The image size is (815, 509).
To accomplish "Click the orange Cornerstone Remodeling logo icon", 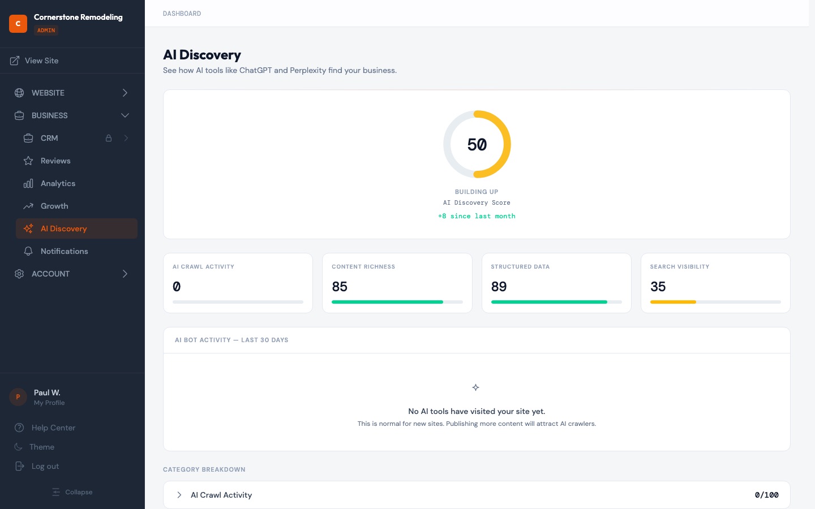I will coord(18,24).
